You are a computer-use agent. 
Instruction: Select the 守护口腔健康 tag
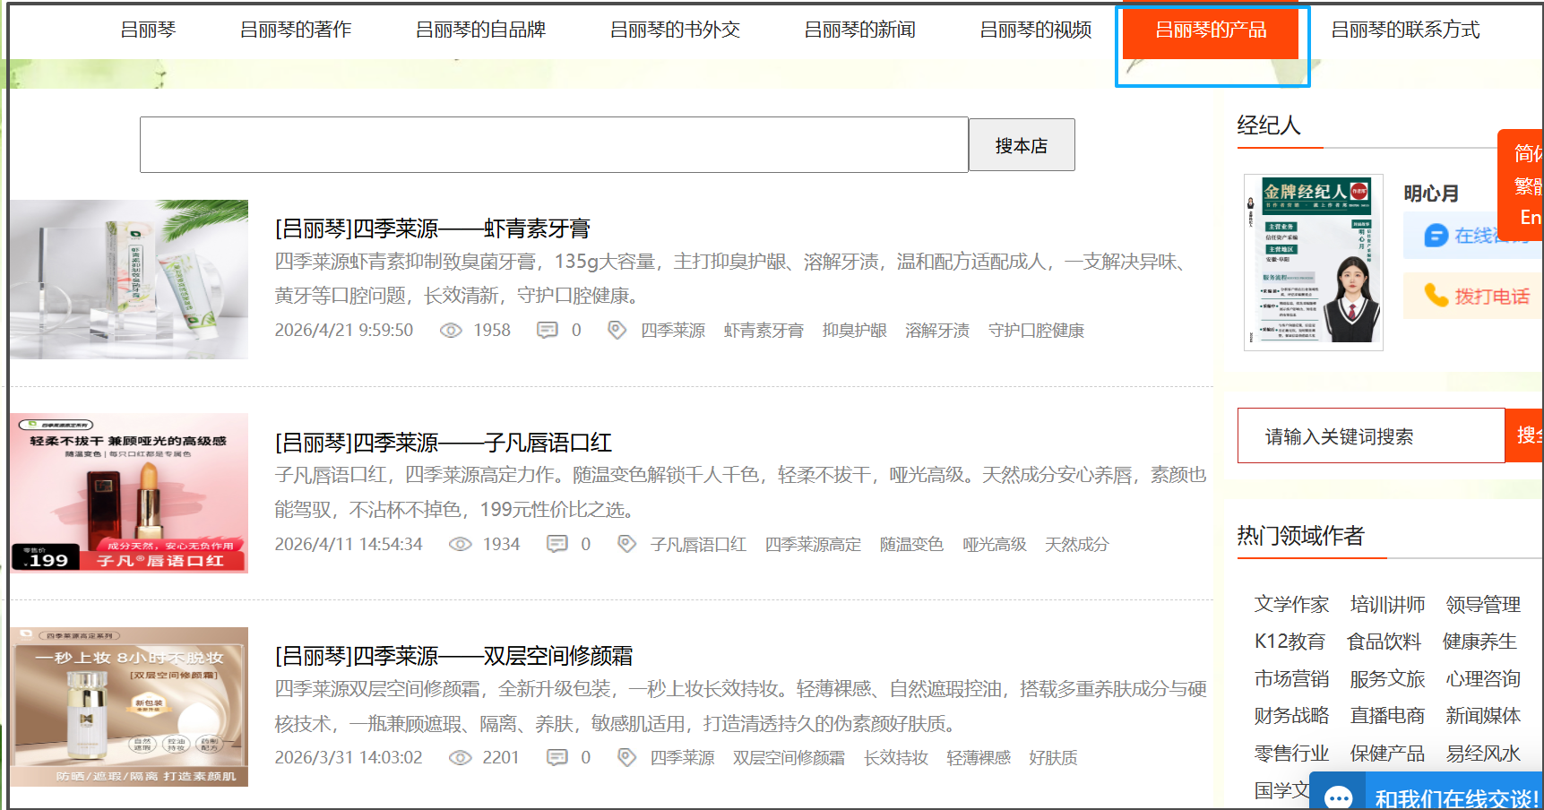(1036, 331)
